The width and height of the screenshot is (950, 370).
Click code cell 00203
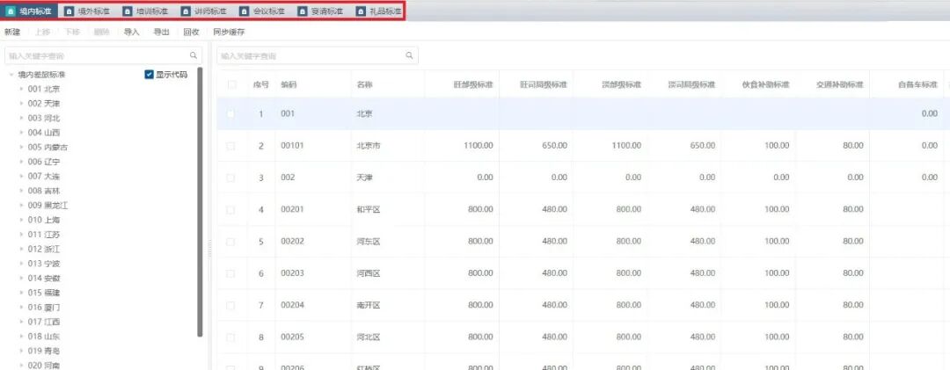point(292,273)
